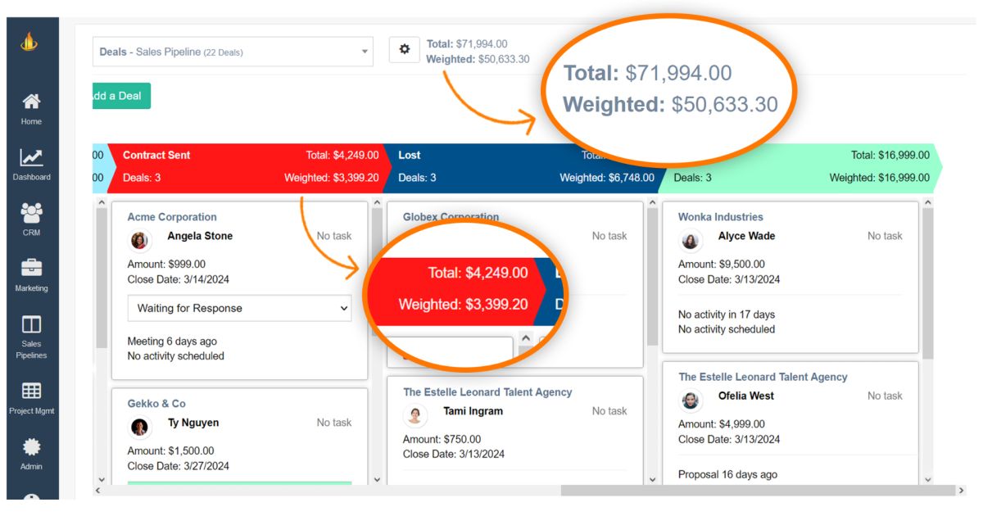
Task: Open the Acme Corporation deal link
Action: (x=172, y=216)
